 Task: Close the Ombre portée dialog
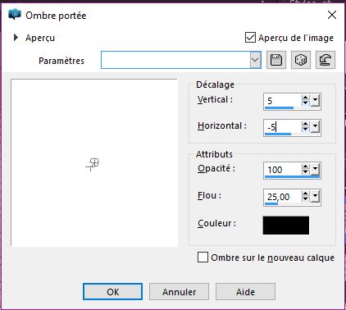(x=332, y=15)
